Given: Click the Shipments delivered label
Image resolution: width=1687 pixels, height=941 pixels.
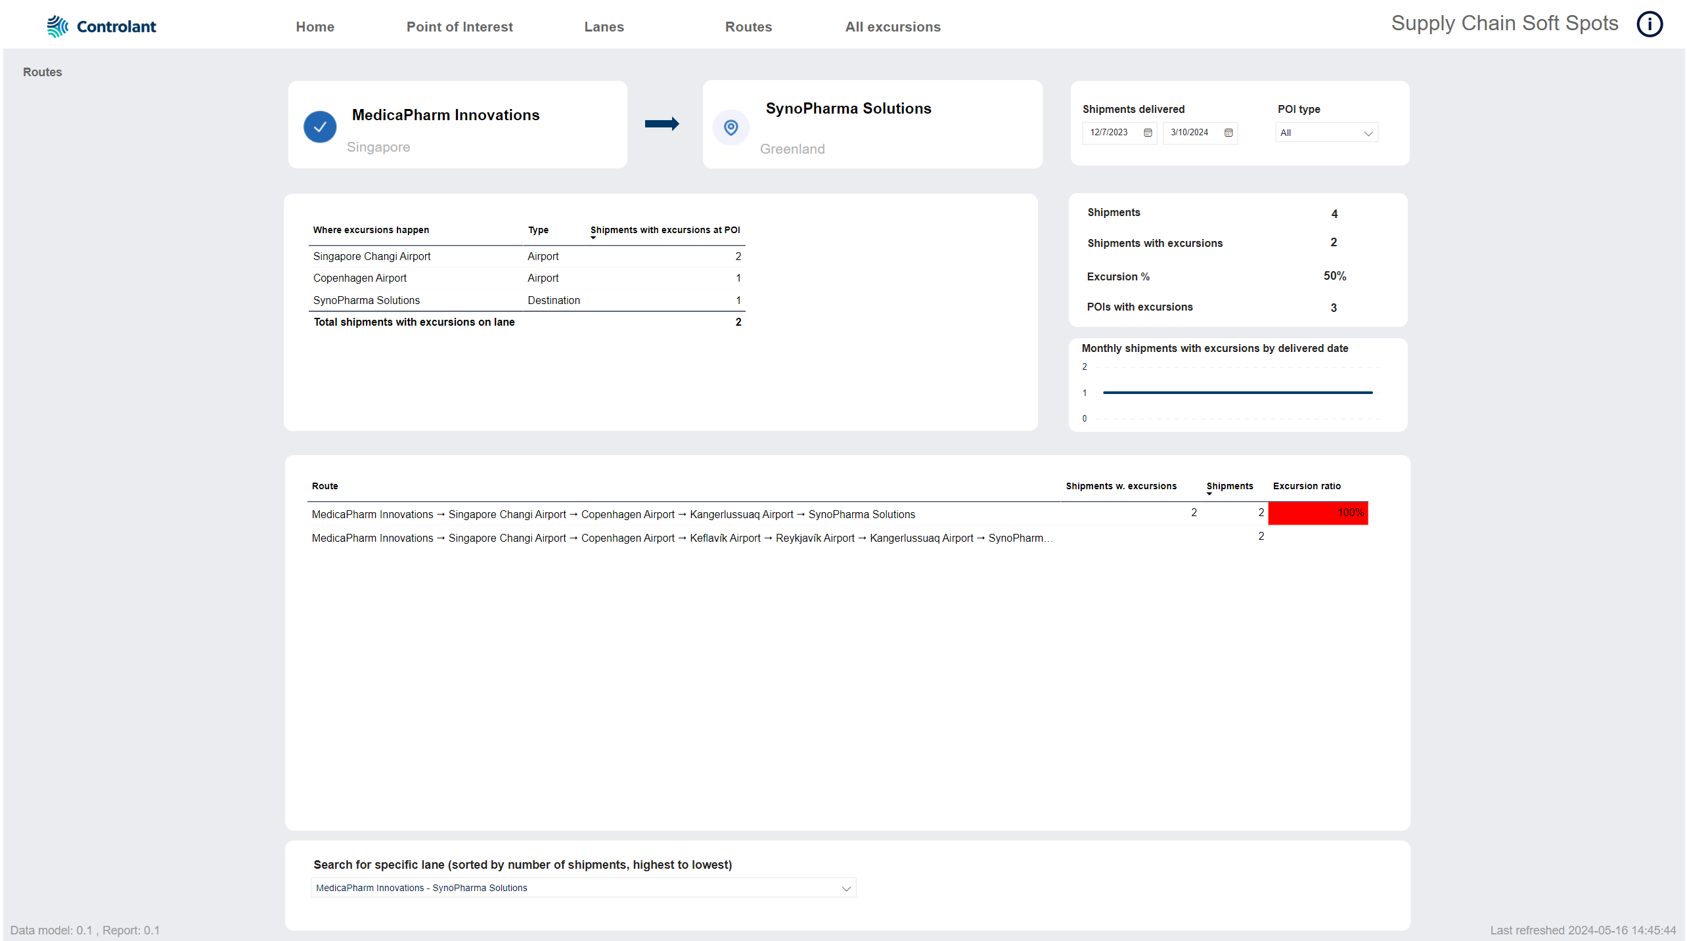Looking at the screenshot, I should [x=1133, y=109].
